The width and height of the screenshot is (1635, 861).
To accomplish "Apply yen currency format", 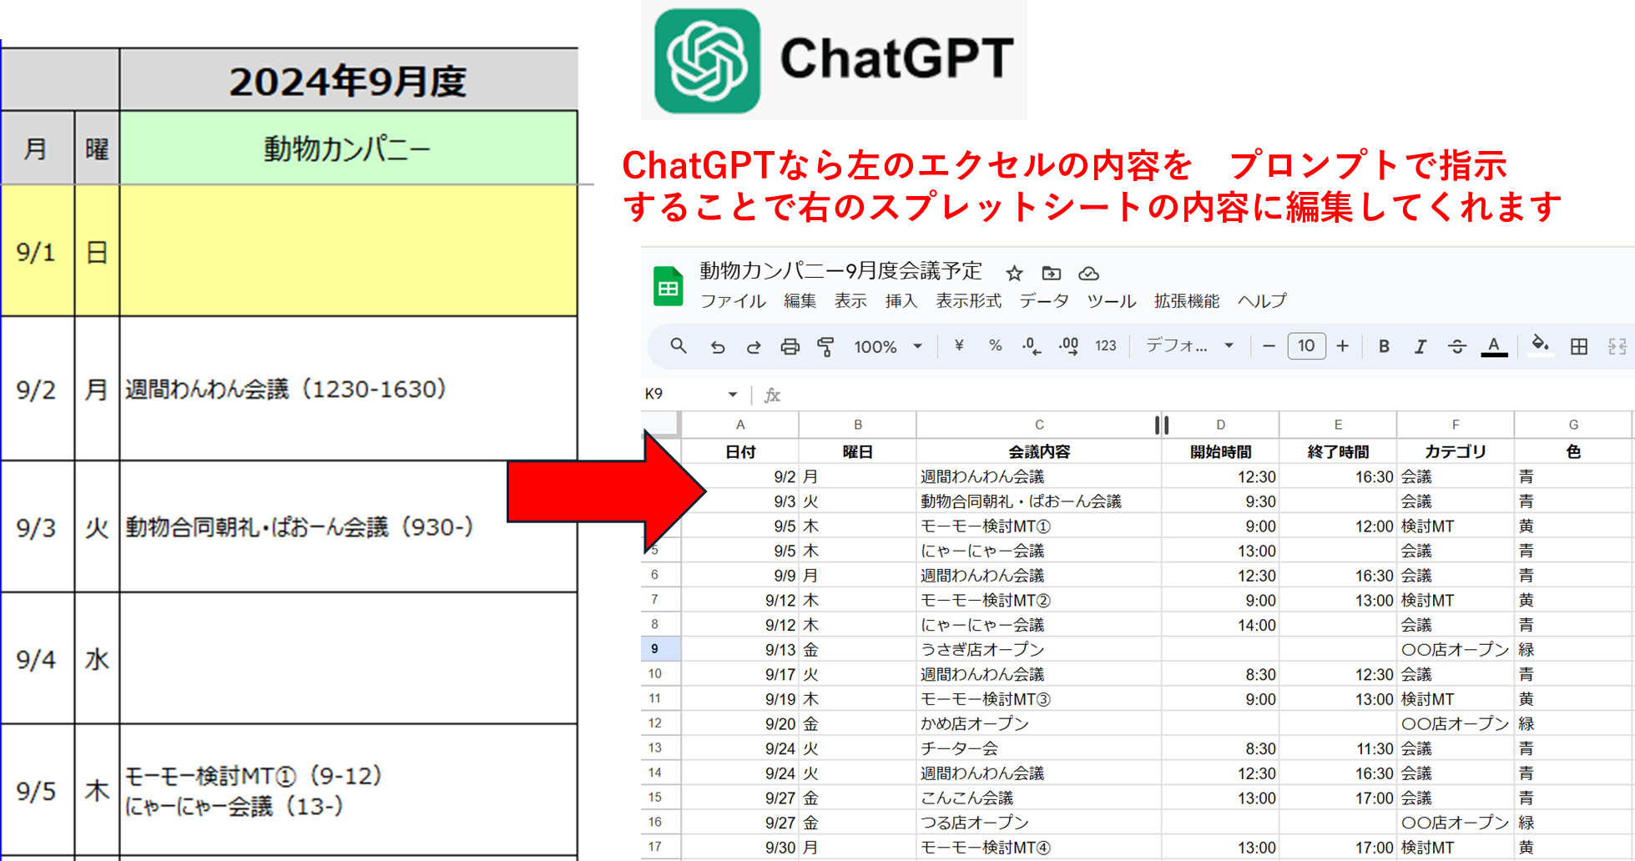I will [x=959, y=345].
